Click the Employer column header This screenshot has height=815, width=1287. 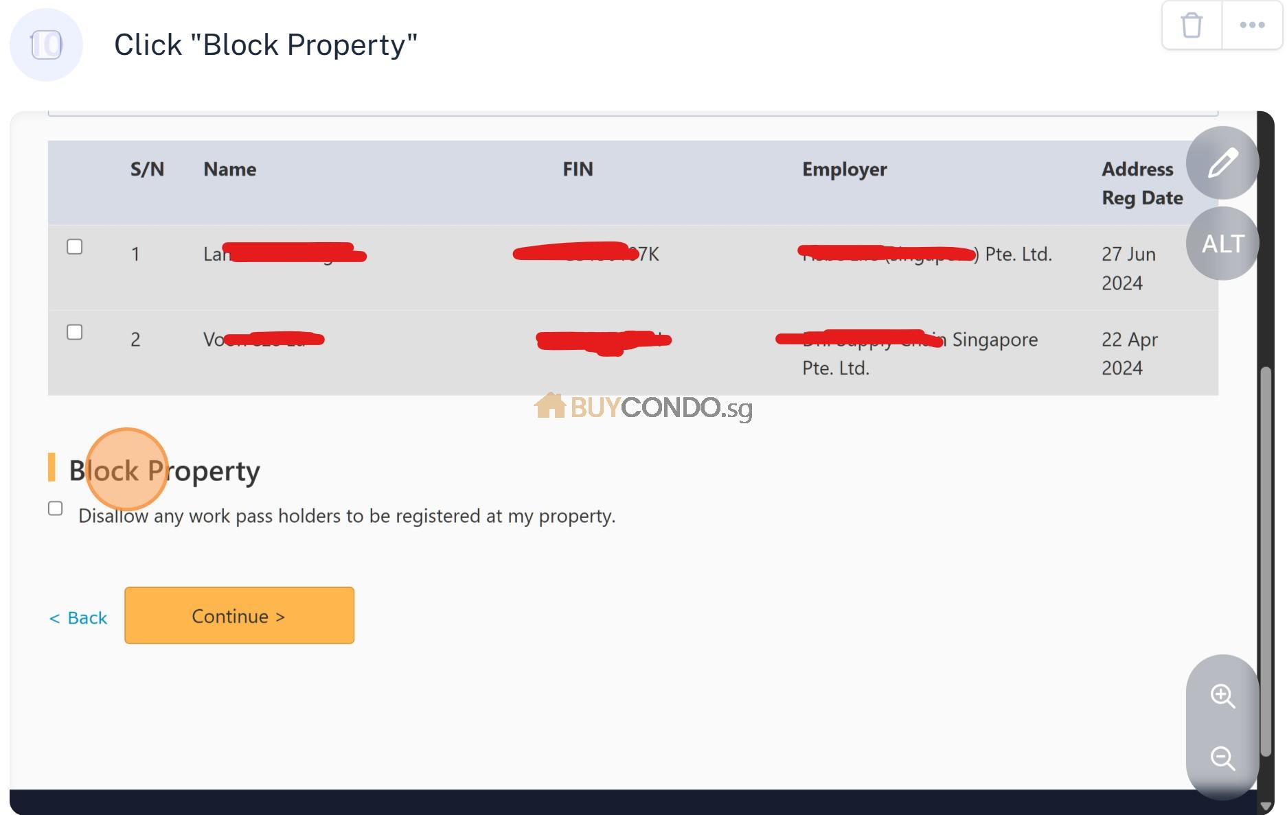(844, 169)
